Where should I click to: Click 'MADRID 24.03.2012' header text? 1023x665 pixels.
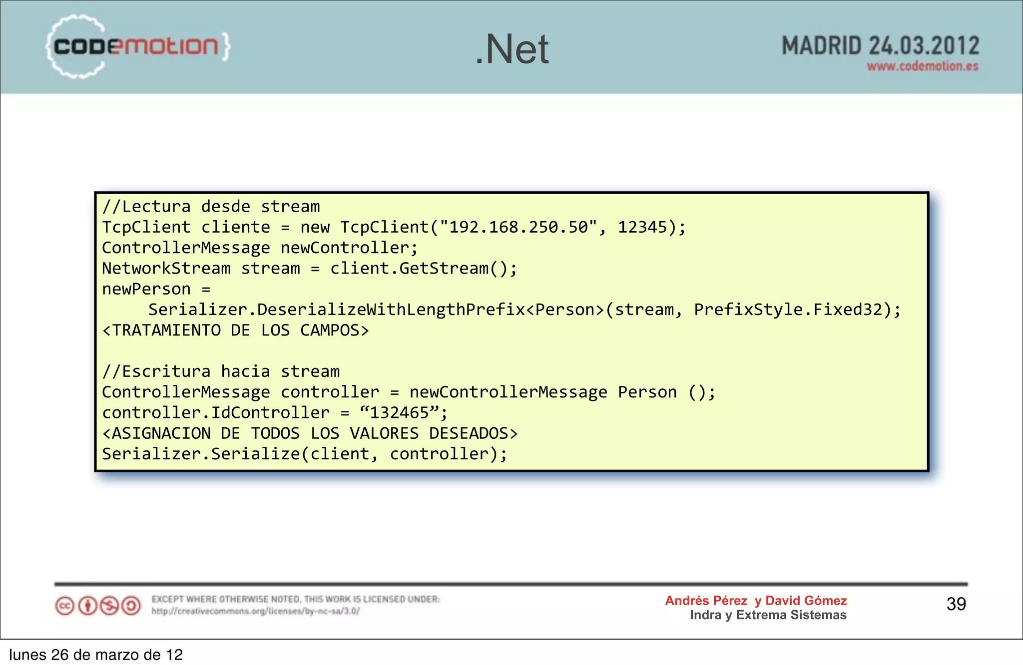pos(880,46)
